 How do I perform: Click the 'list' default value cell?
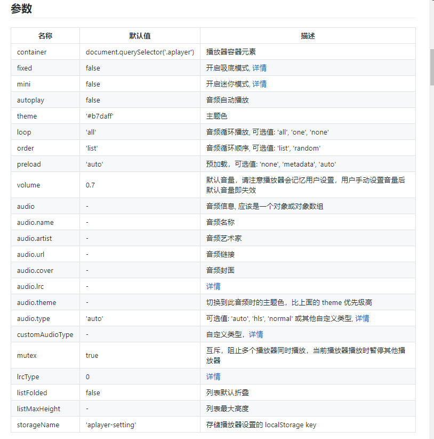(x=140, y=148)
